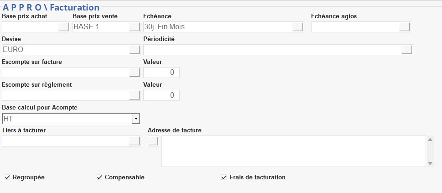Screen dimensions: 442x193
Task: Open lookup button for Base prix vente
Action: pyautogui.click(x=134, y=27)
